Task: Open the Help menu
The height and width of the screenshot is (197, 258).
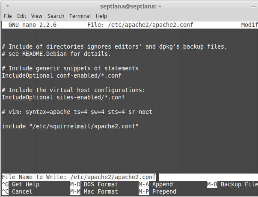Action: [x=101, y=16]
